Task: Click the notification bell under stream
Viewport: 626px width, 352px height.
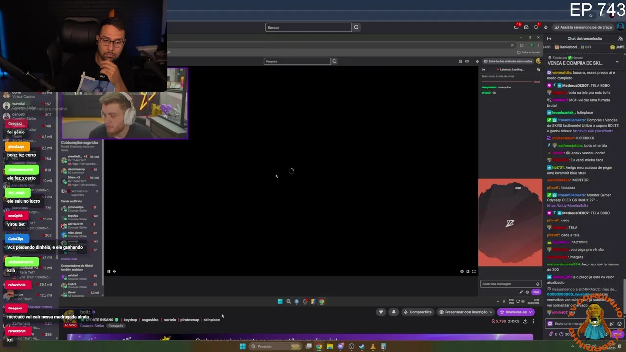Action: (393, 312)
